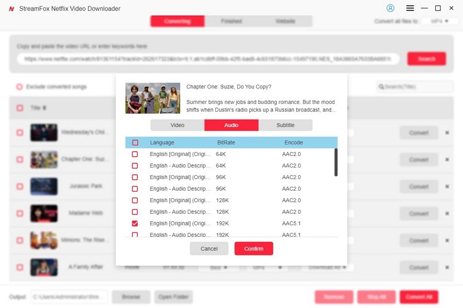Click the Open Folder button
The width and height of the screenshot is (463, 308).
(x=173, y=297)
